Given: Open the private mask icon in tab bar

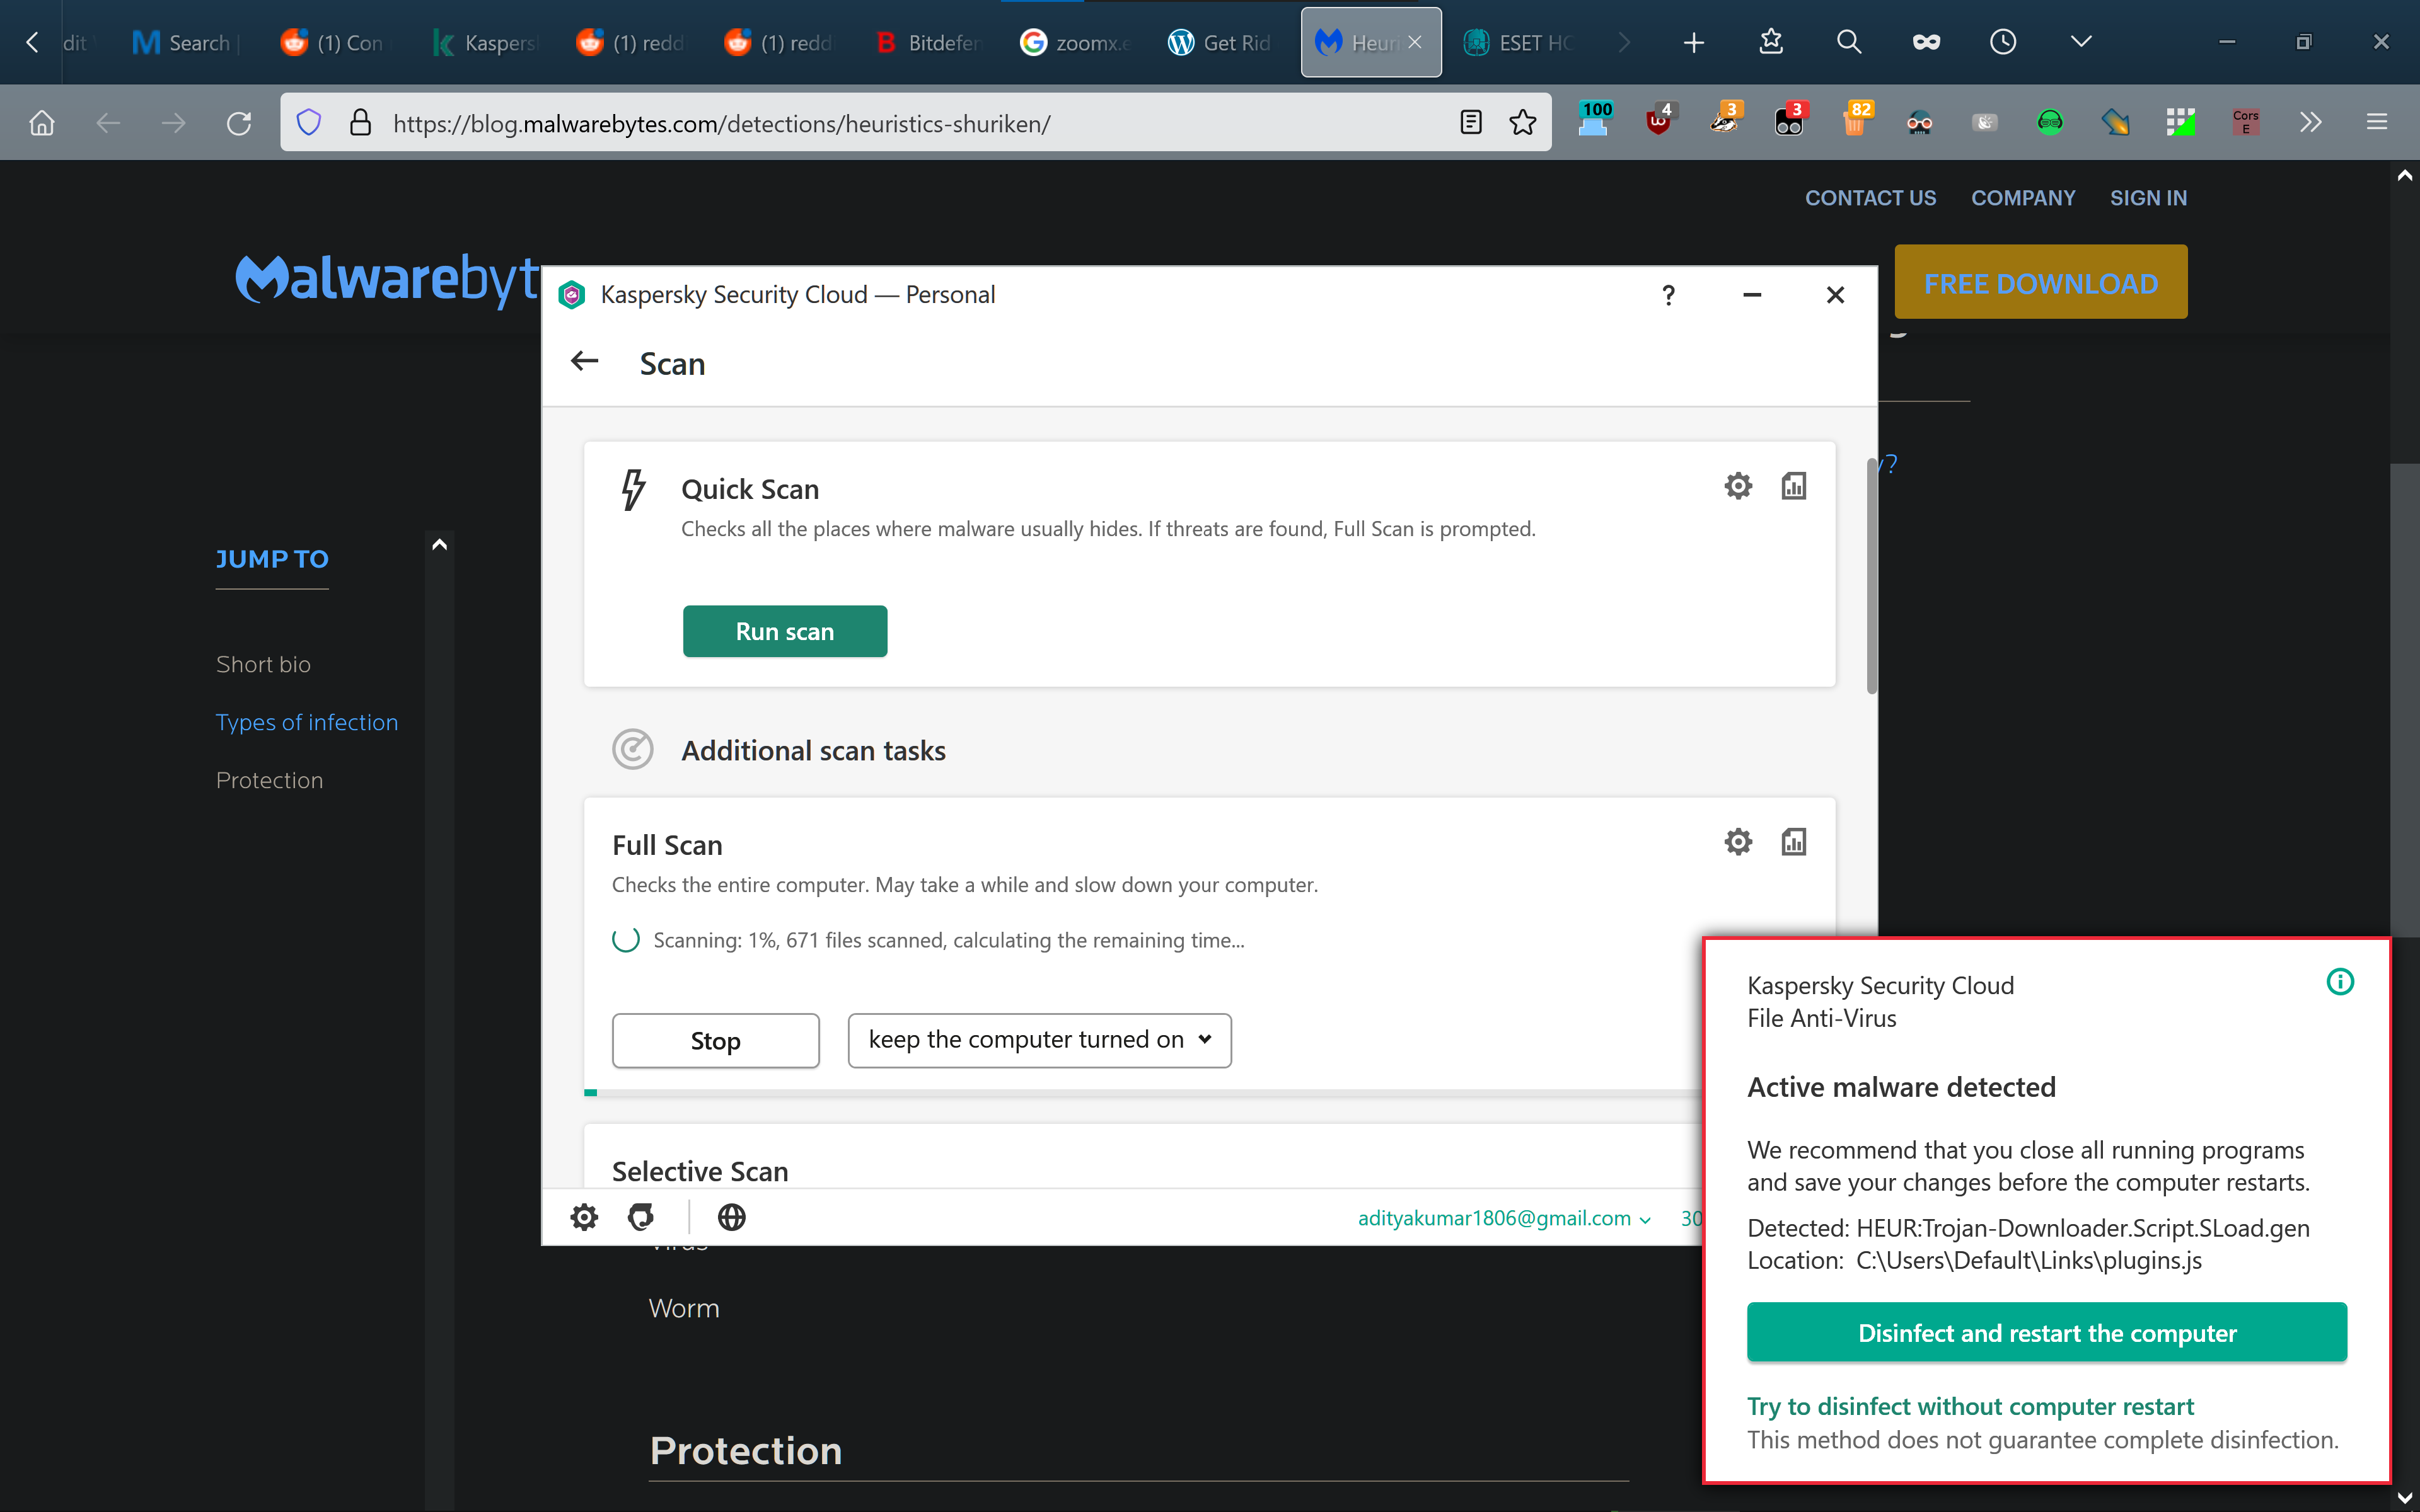Looking at the screenshot, I should [x=1925, y=42].
